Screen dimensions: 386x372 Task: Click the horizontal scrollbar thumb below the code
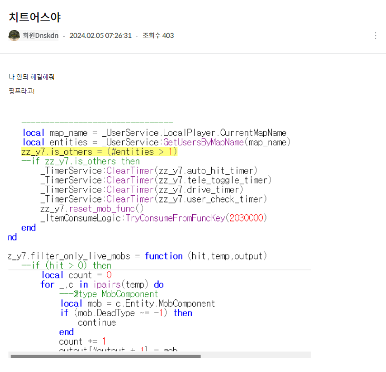105,356
